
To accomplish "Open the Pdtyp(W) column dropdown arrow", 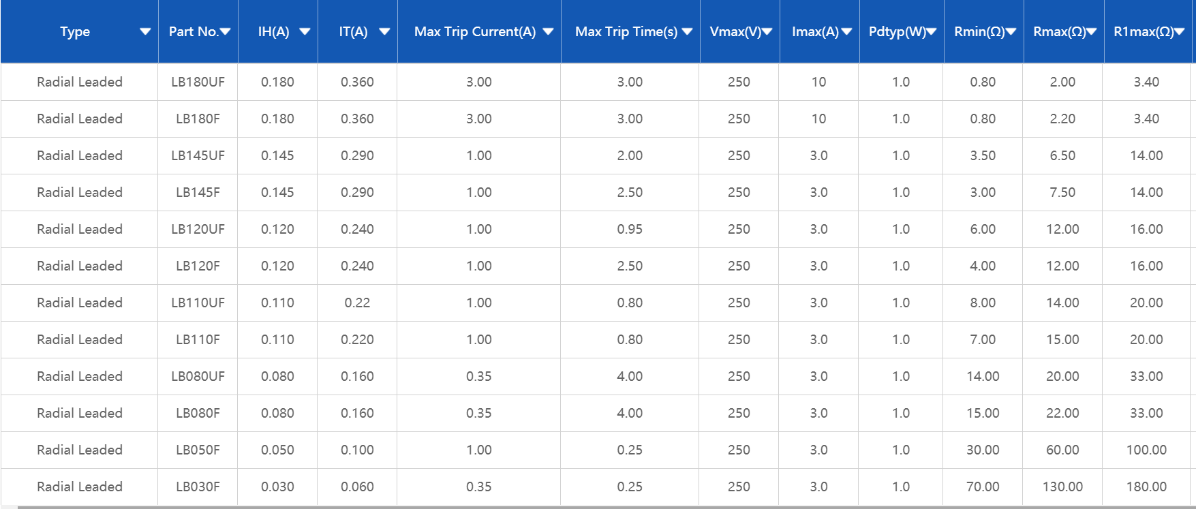I will 931,32.
